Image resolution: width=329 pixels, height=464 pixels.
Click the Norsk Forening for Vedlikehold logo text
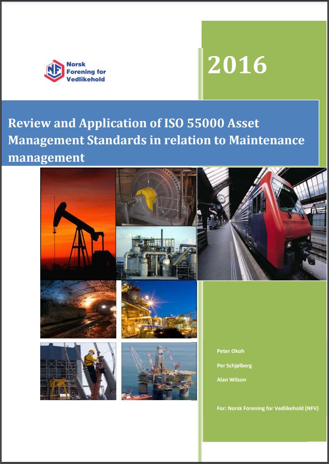tap(86, 72)
